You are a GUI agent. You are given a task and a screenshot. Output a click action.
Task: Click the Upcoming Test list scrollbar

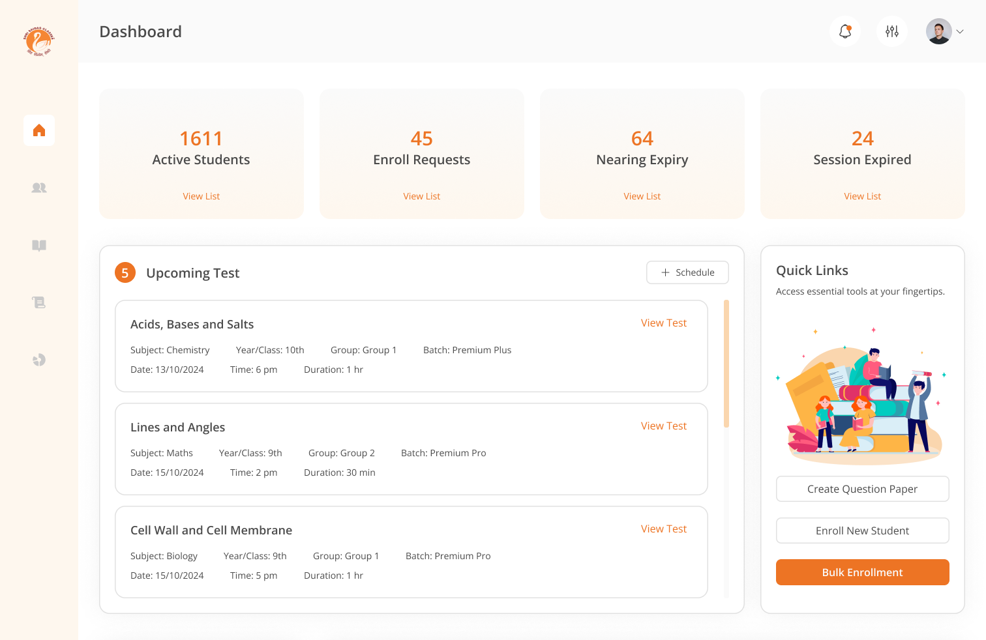coord(726,364)
